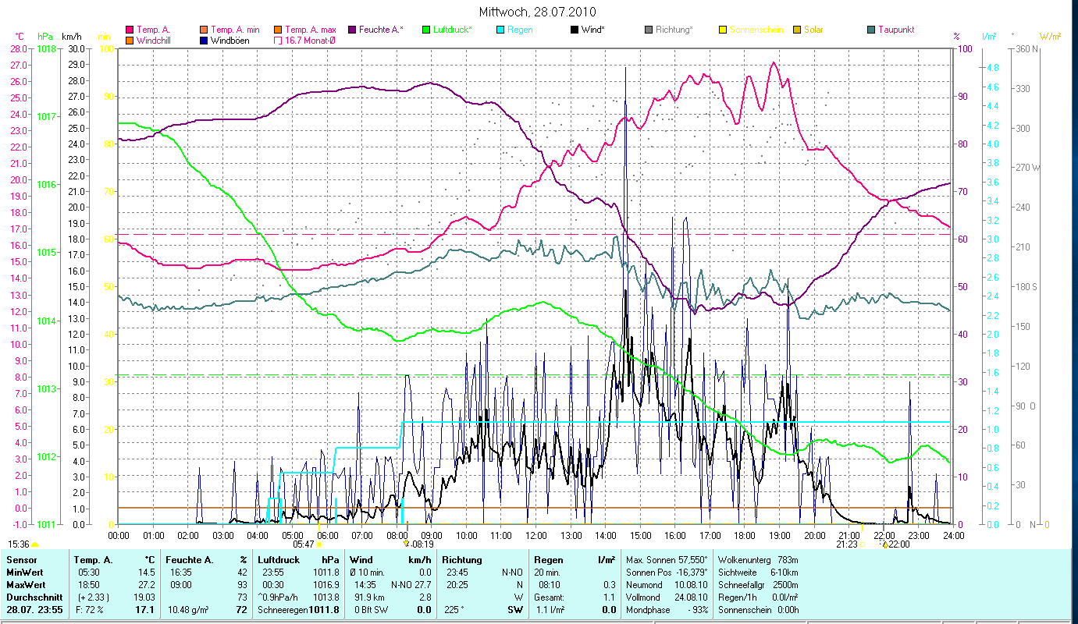
Task: Click the sunrise marker at 05:47
Action: (x=319, y=544)
